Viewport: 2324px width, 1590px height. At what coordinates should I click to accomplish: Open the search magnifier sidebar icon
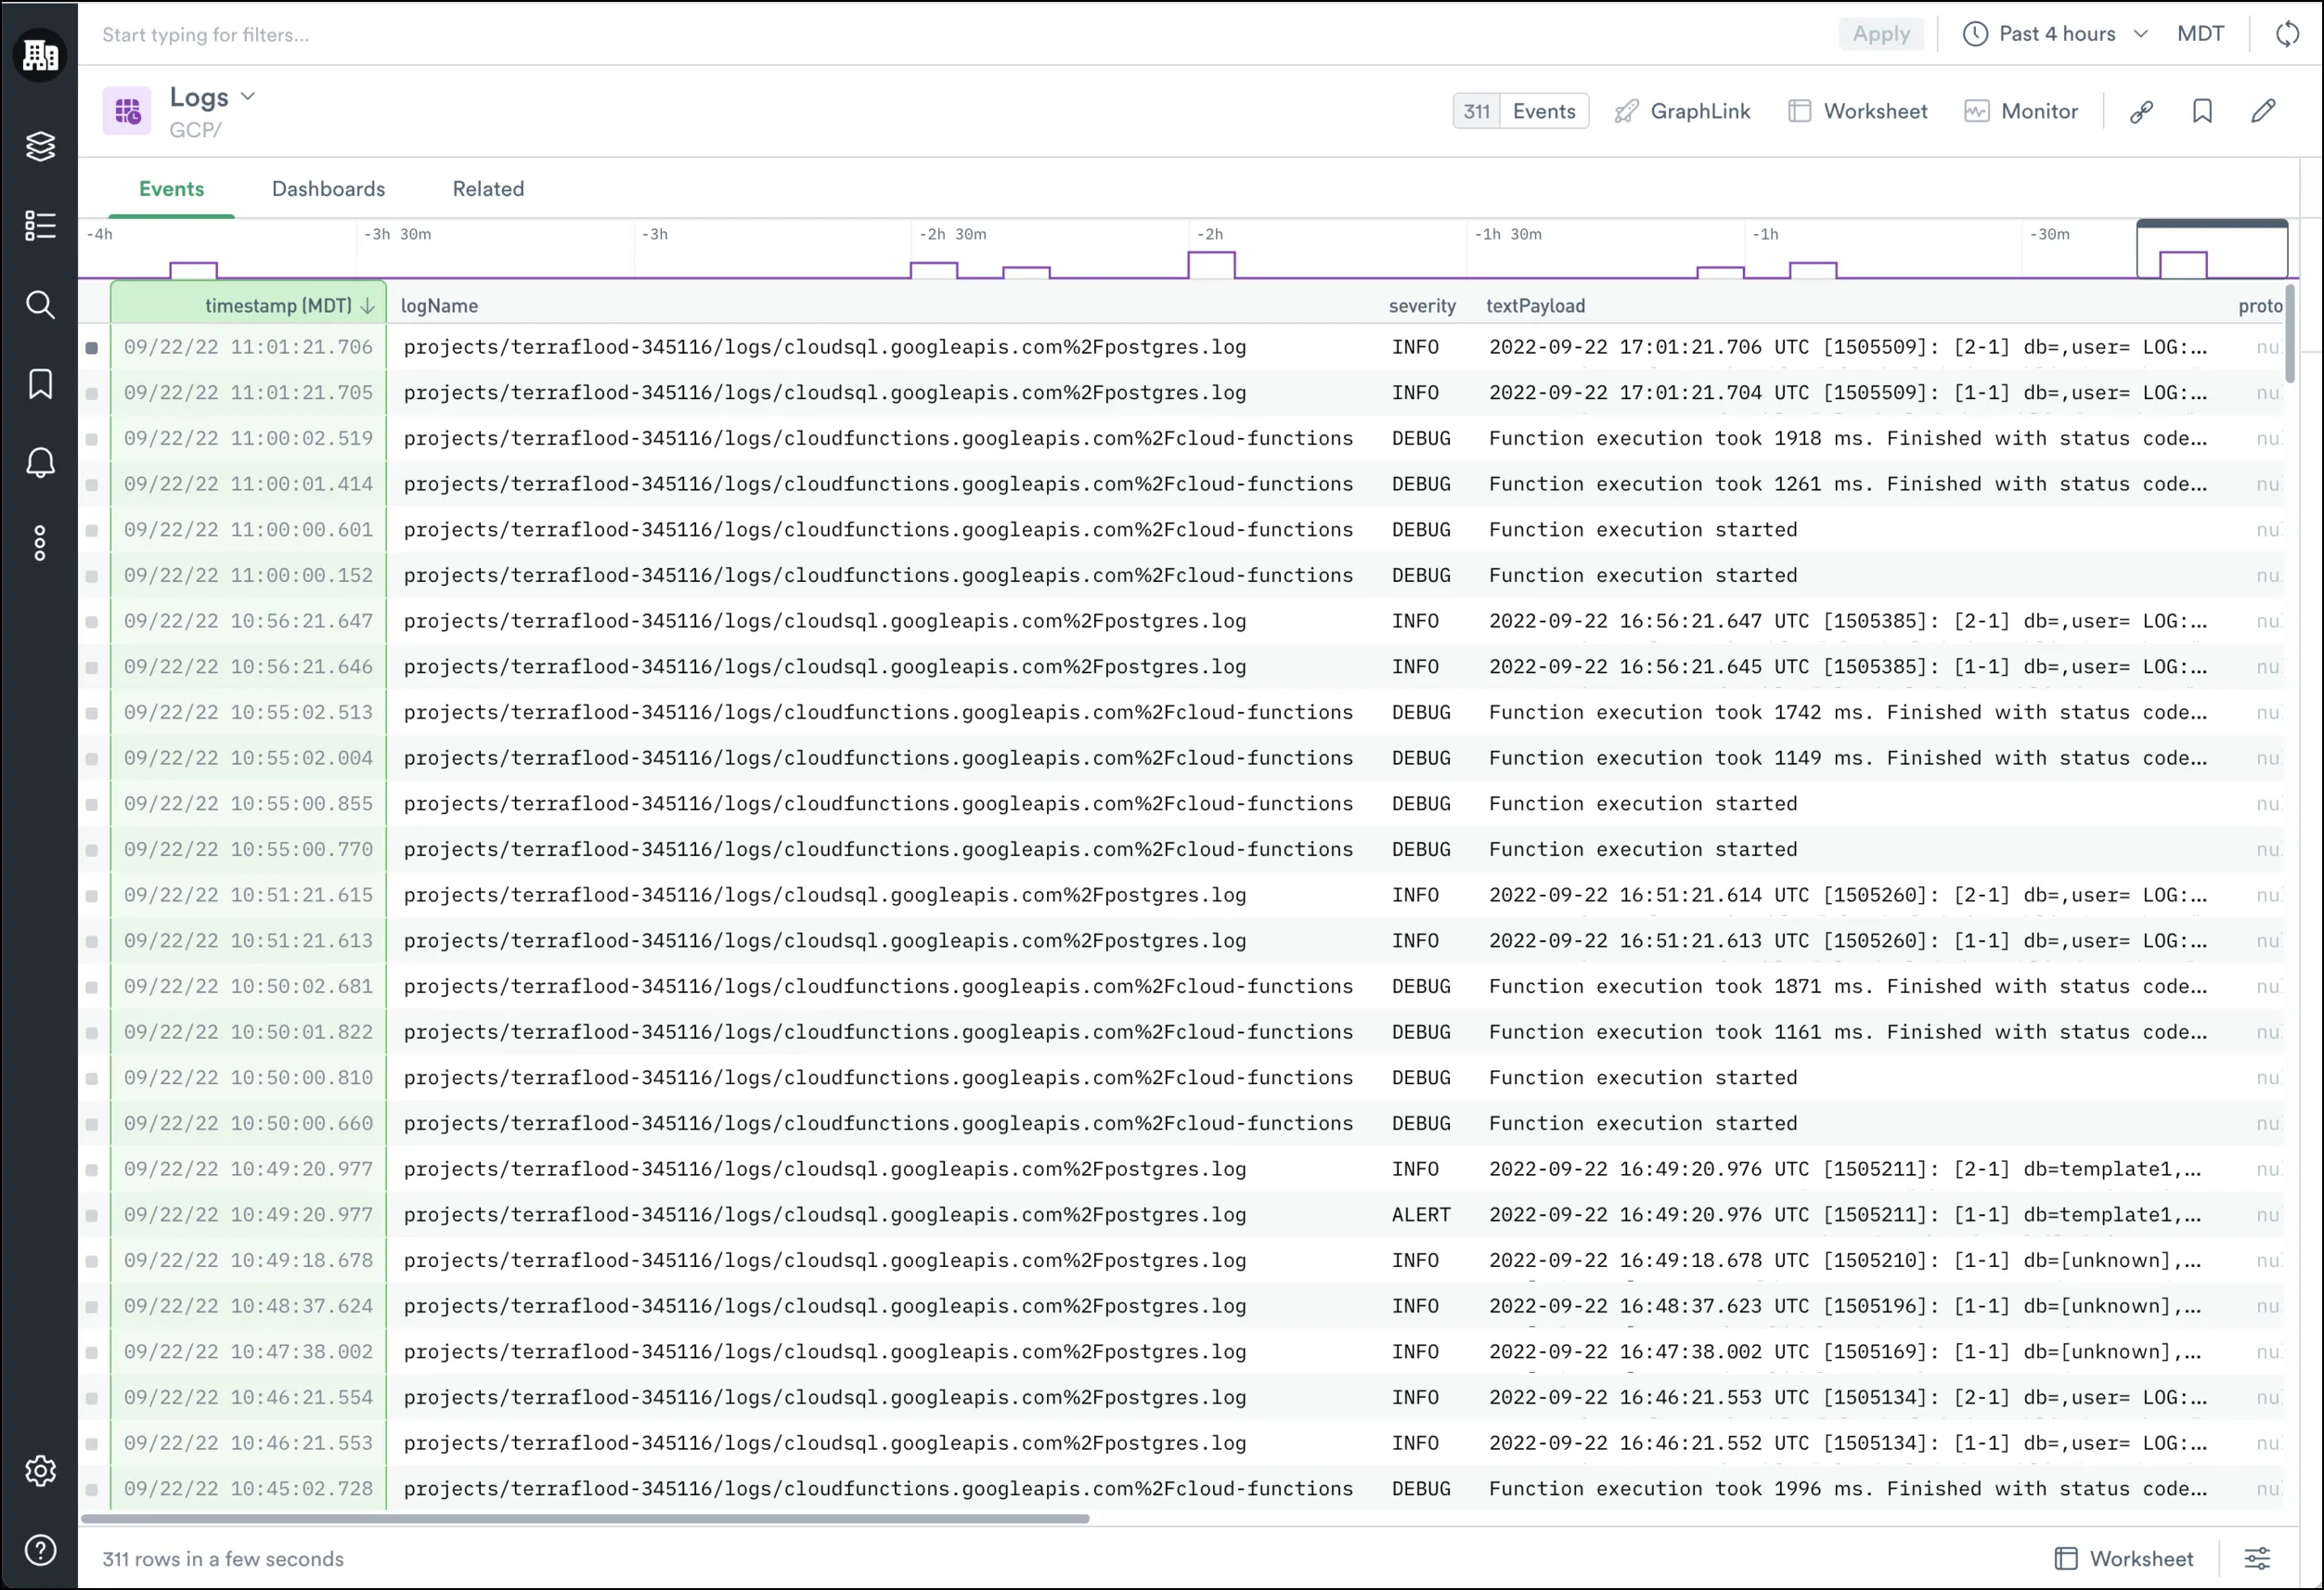[x=40, y=305]
